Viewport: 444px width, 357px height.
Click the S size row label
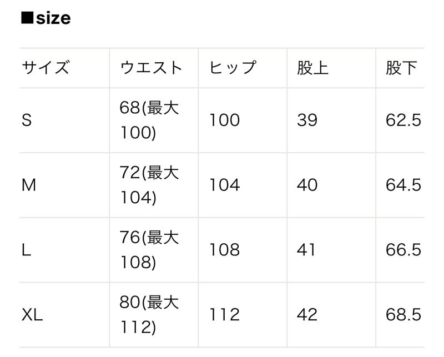[x=27, y=120]
